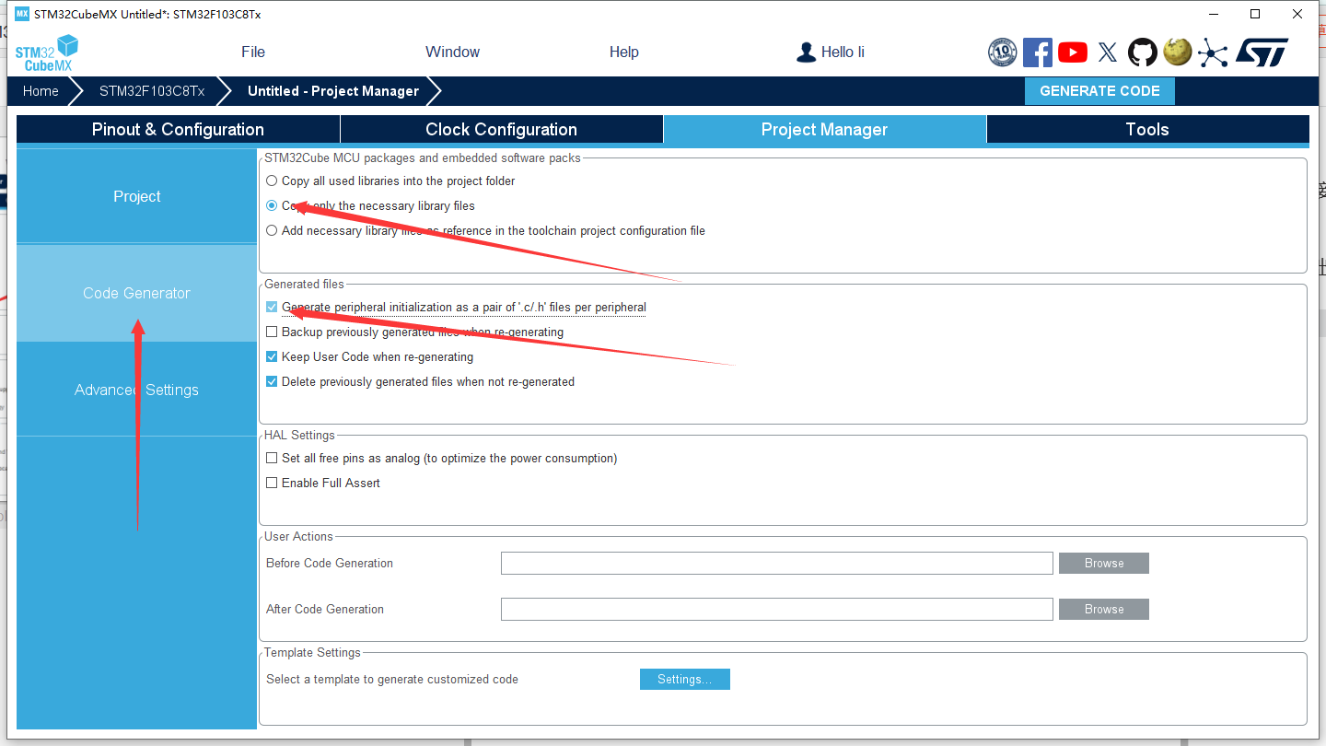Maximize the STM32CubeMX window
This screenshot has width=1326, height=746.
1255,14
